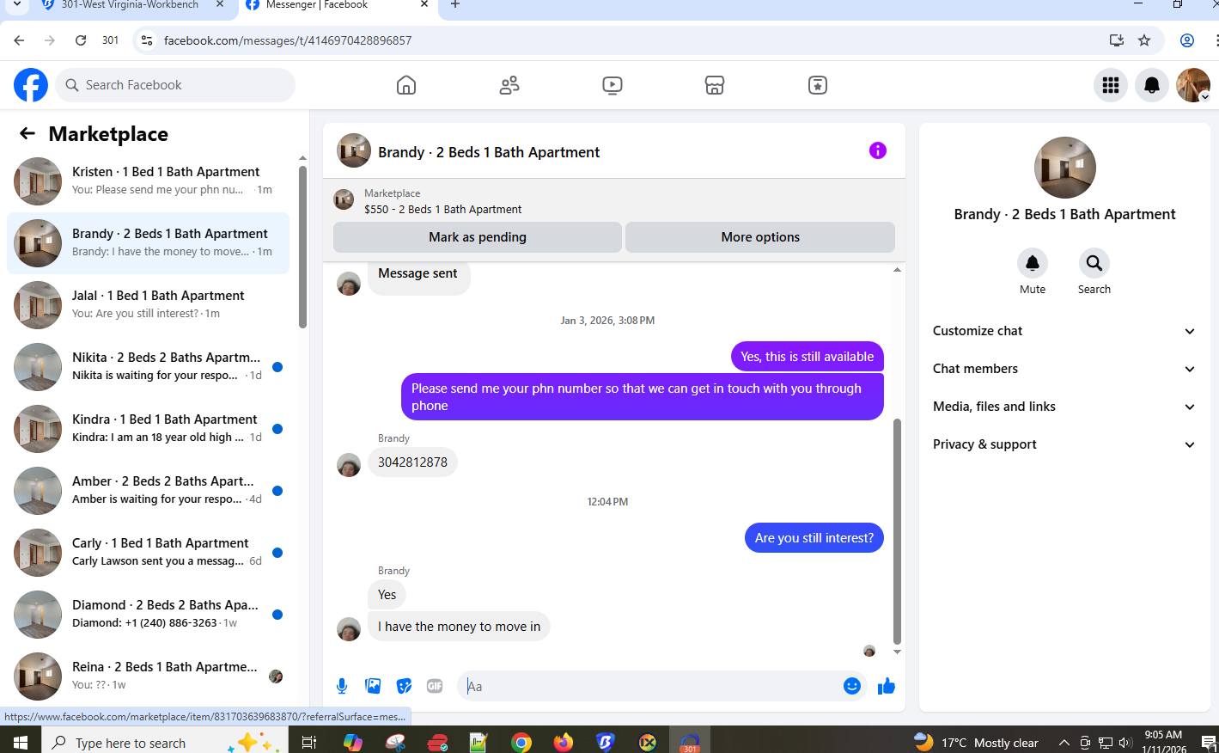
Task: Expand the Chat members section
Action: pyautogui.click(x=1064, y=369)
